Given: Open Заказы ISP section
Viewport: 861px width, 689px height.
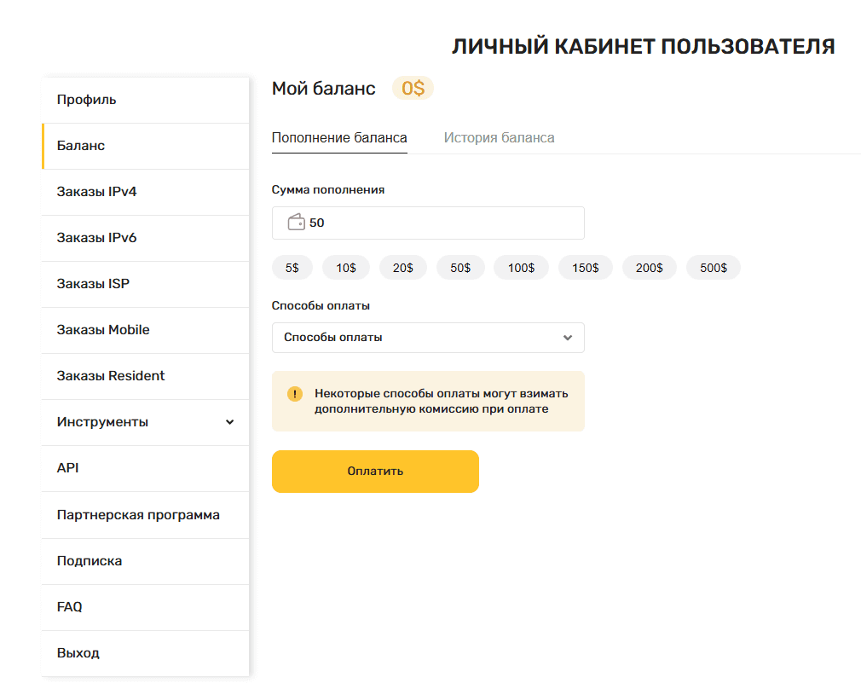Looking at the screenshot, I should pos(146,284).
